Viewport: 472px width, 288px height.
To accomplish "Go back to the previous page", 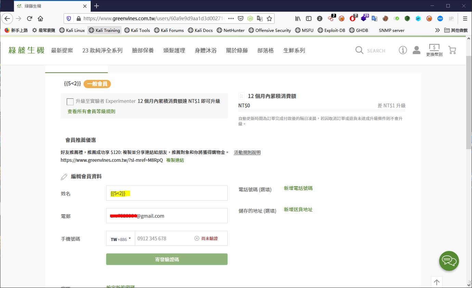I will [7, 19].
